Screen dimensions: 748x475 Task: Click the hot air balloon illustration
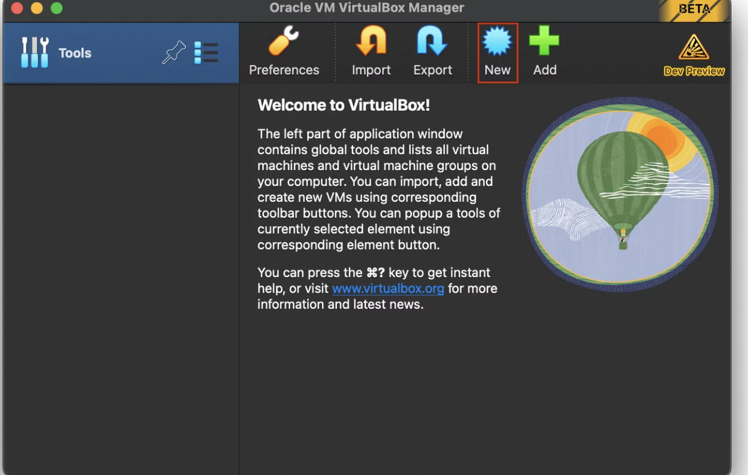point(620,193)
